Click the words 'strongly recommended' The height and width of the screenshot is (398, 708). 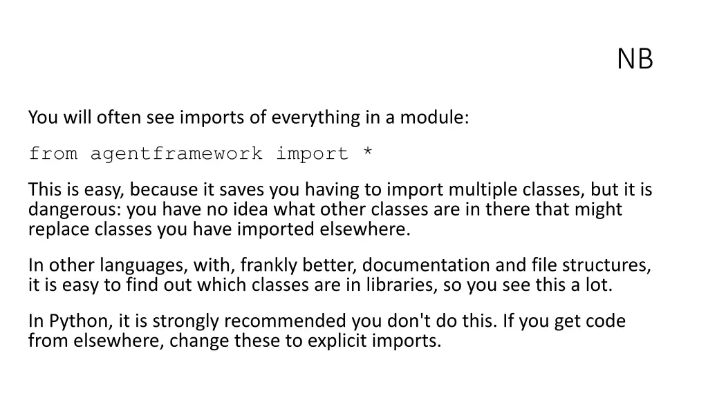tap(249, 321)
